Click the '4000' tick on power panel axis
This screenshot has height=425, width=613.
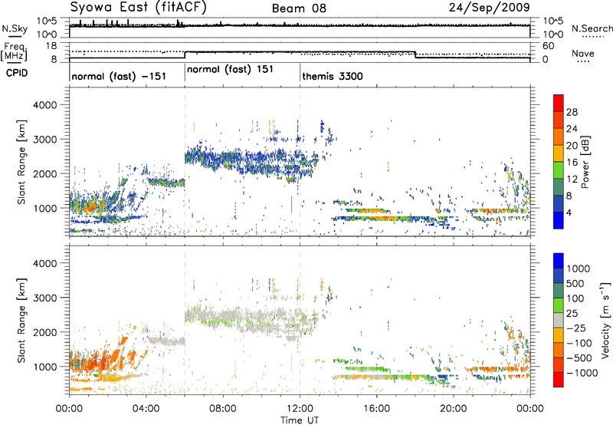tap(44, 105)
